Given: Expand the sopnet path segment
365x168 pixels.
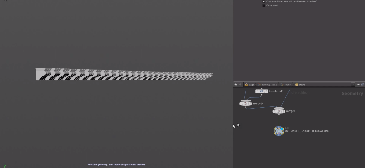Looking at the screenshot, I should coord(288,85).
